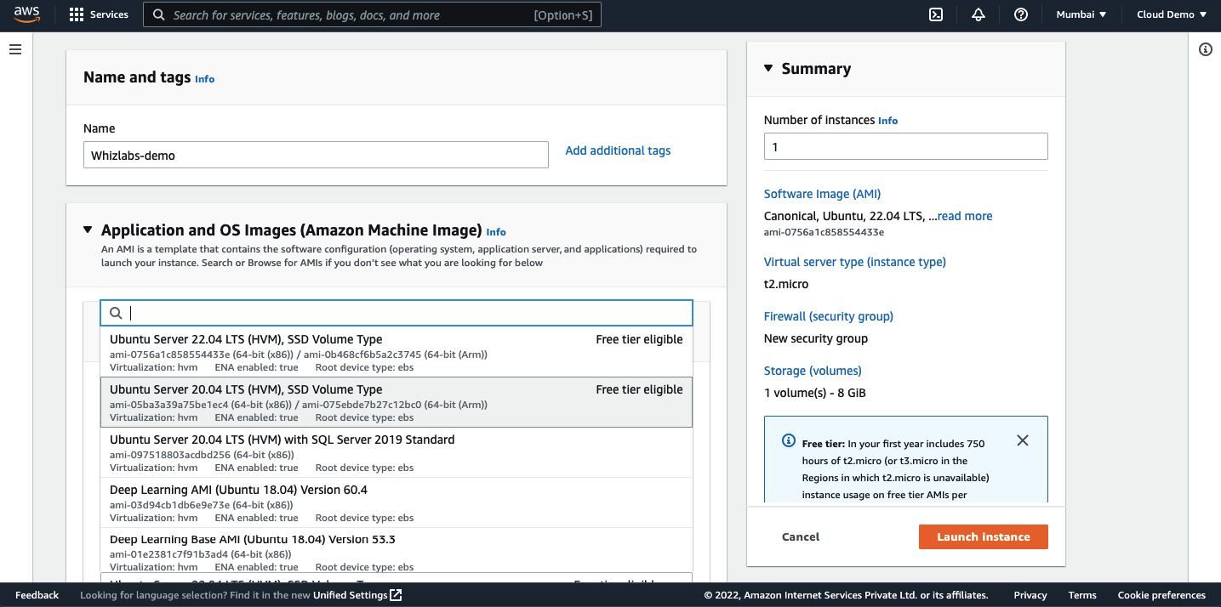Screen dimensions: 1221x607
Task: Open the Terms footer link
Action: tap(1082, 595)
